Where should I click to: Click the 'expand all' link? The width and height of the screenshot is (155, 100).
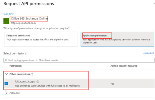coord(148,53)
